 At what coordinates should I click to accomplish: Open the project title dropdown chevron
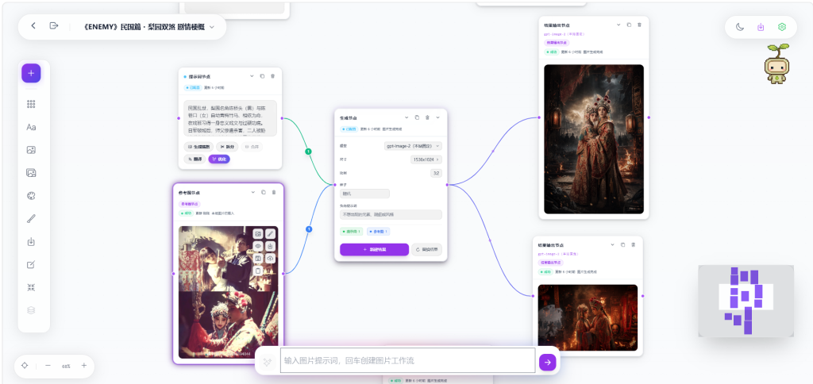tap(212, 28)
